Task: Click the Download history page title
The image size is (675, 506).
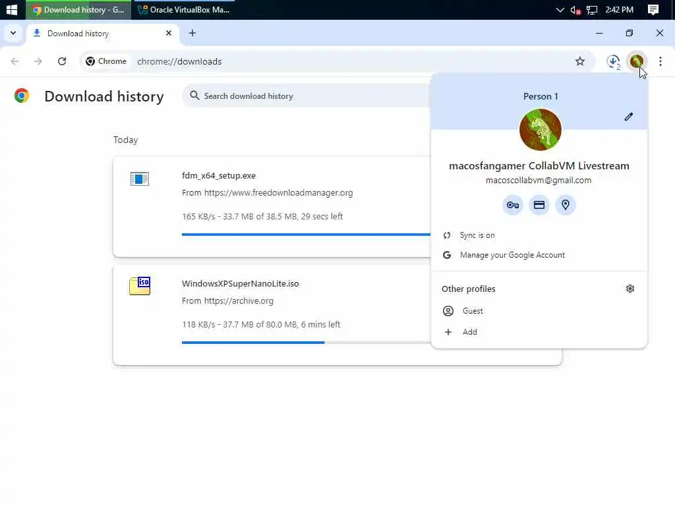Action: tap(103, 96)
